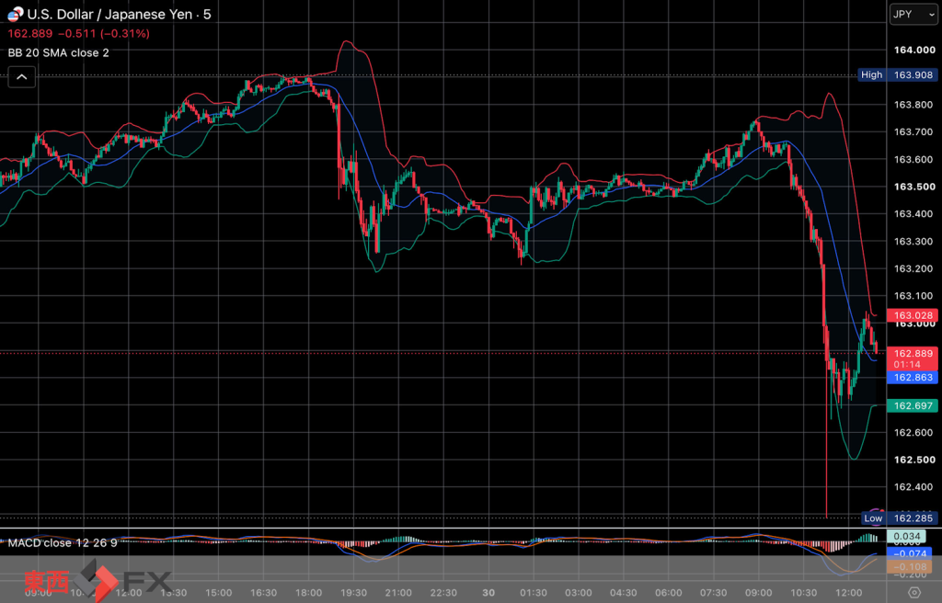
Task: Click the mint 0.034 MACD histogram tag
Action: (x=906, y=536)
